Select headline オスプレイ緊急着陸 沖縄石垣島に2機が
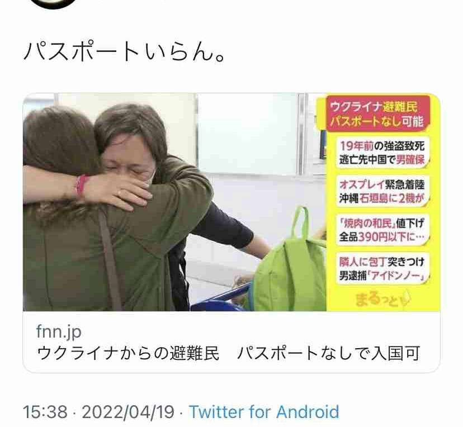The image size is (463, 427). tap(382, 192)
